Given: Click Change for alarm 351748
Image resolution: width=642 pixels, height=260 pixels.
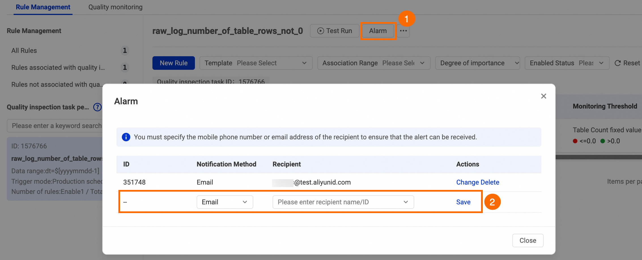Looking at the screenshot, I should pyautogui.click(x=467, y=182).
